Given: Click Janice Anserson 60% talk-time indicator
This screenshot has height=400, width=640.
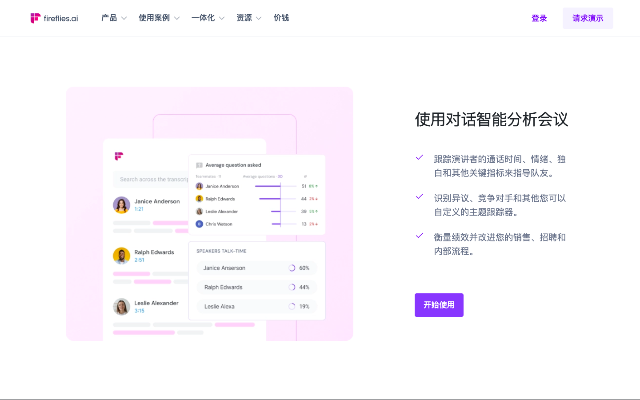Looking at the screenshot, I should pos(292,268).
